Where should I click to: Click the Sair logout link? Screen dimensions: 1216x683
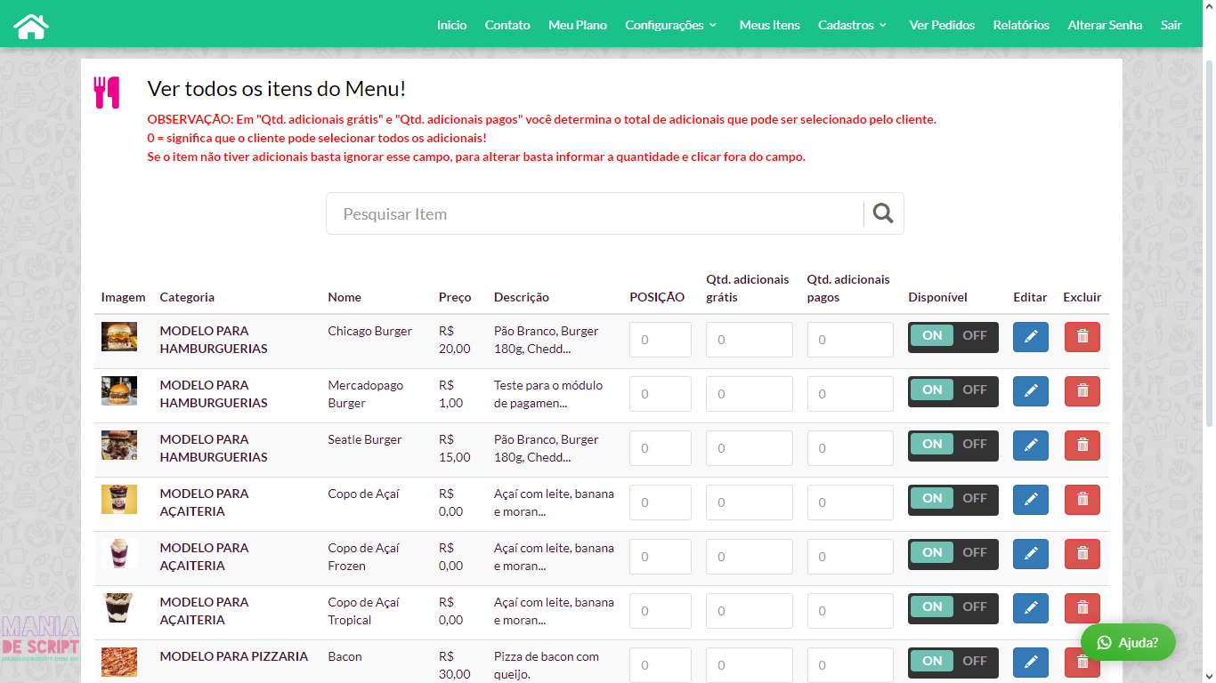pos(1171,25)
